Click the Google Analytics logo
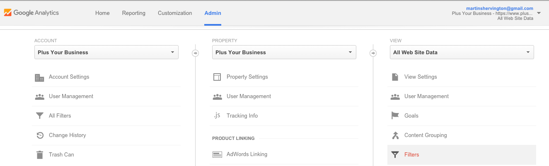549x166 pixels. pyautogui.click(x=31, y=13)
